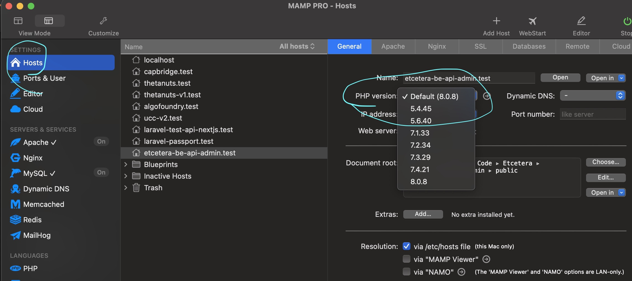Click the Port number input field
Image resolution: width=632 pixels, height=281 pixels.
(x=592, y=114)
